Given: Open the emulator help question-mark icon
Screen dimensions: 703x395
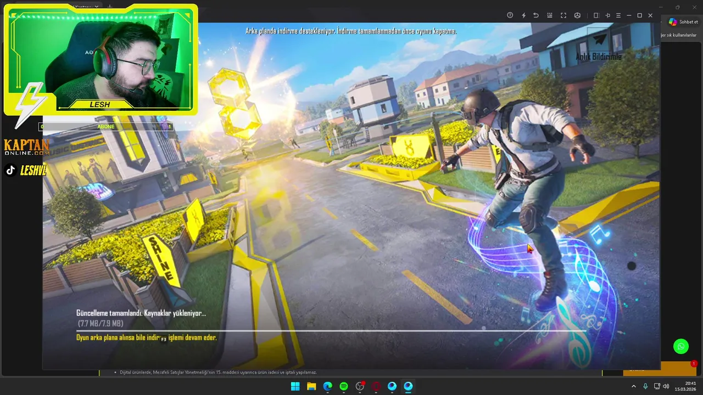Looking at the screenshot, I should (510, 15).
